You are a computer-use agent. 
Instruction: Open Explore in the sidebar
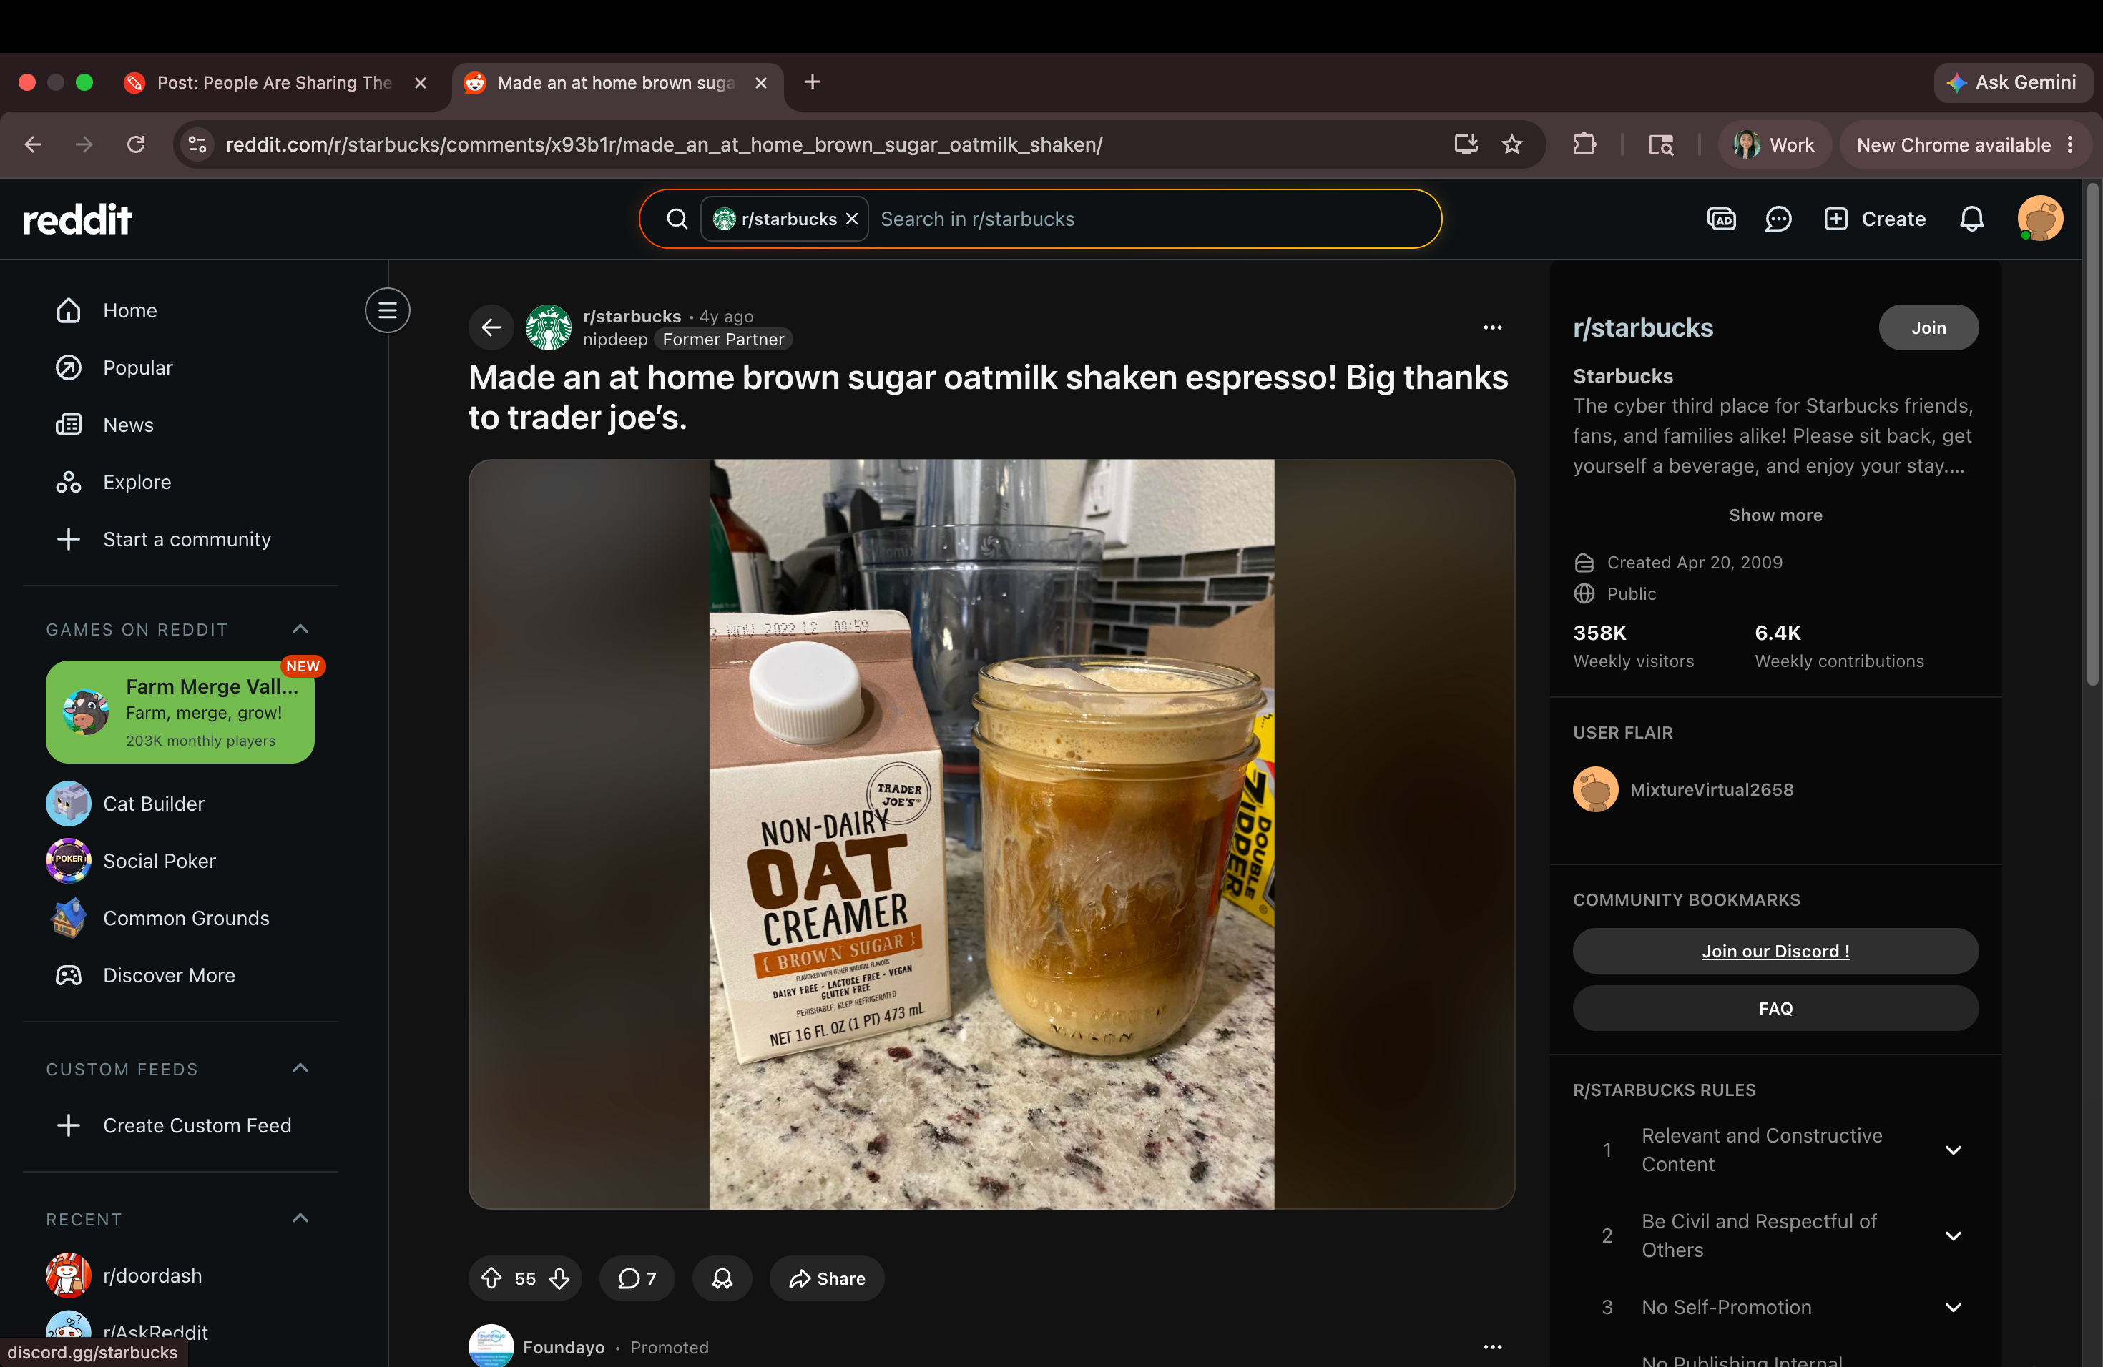(x=180, y=482)
